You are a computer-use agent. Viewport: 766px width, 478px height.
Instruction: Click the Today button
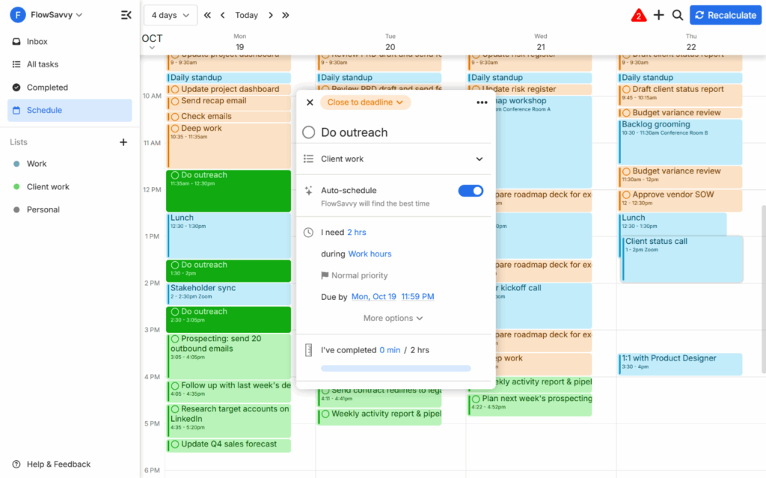coord(246,15)
